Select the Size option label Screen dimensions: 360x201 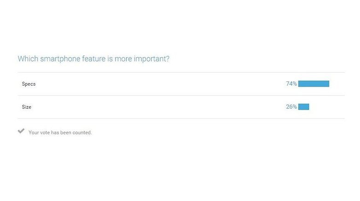click(27, 107)
